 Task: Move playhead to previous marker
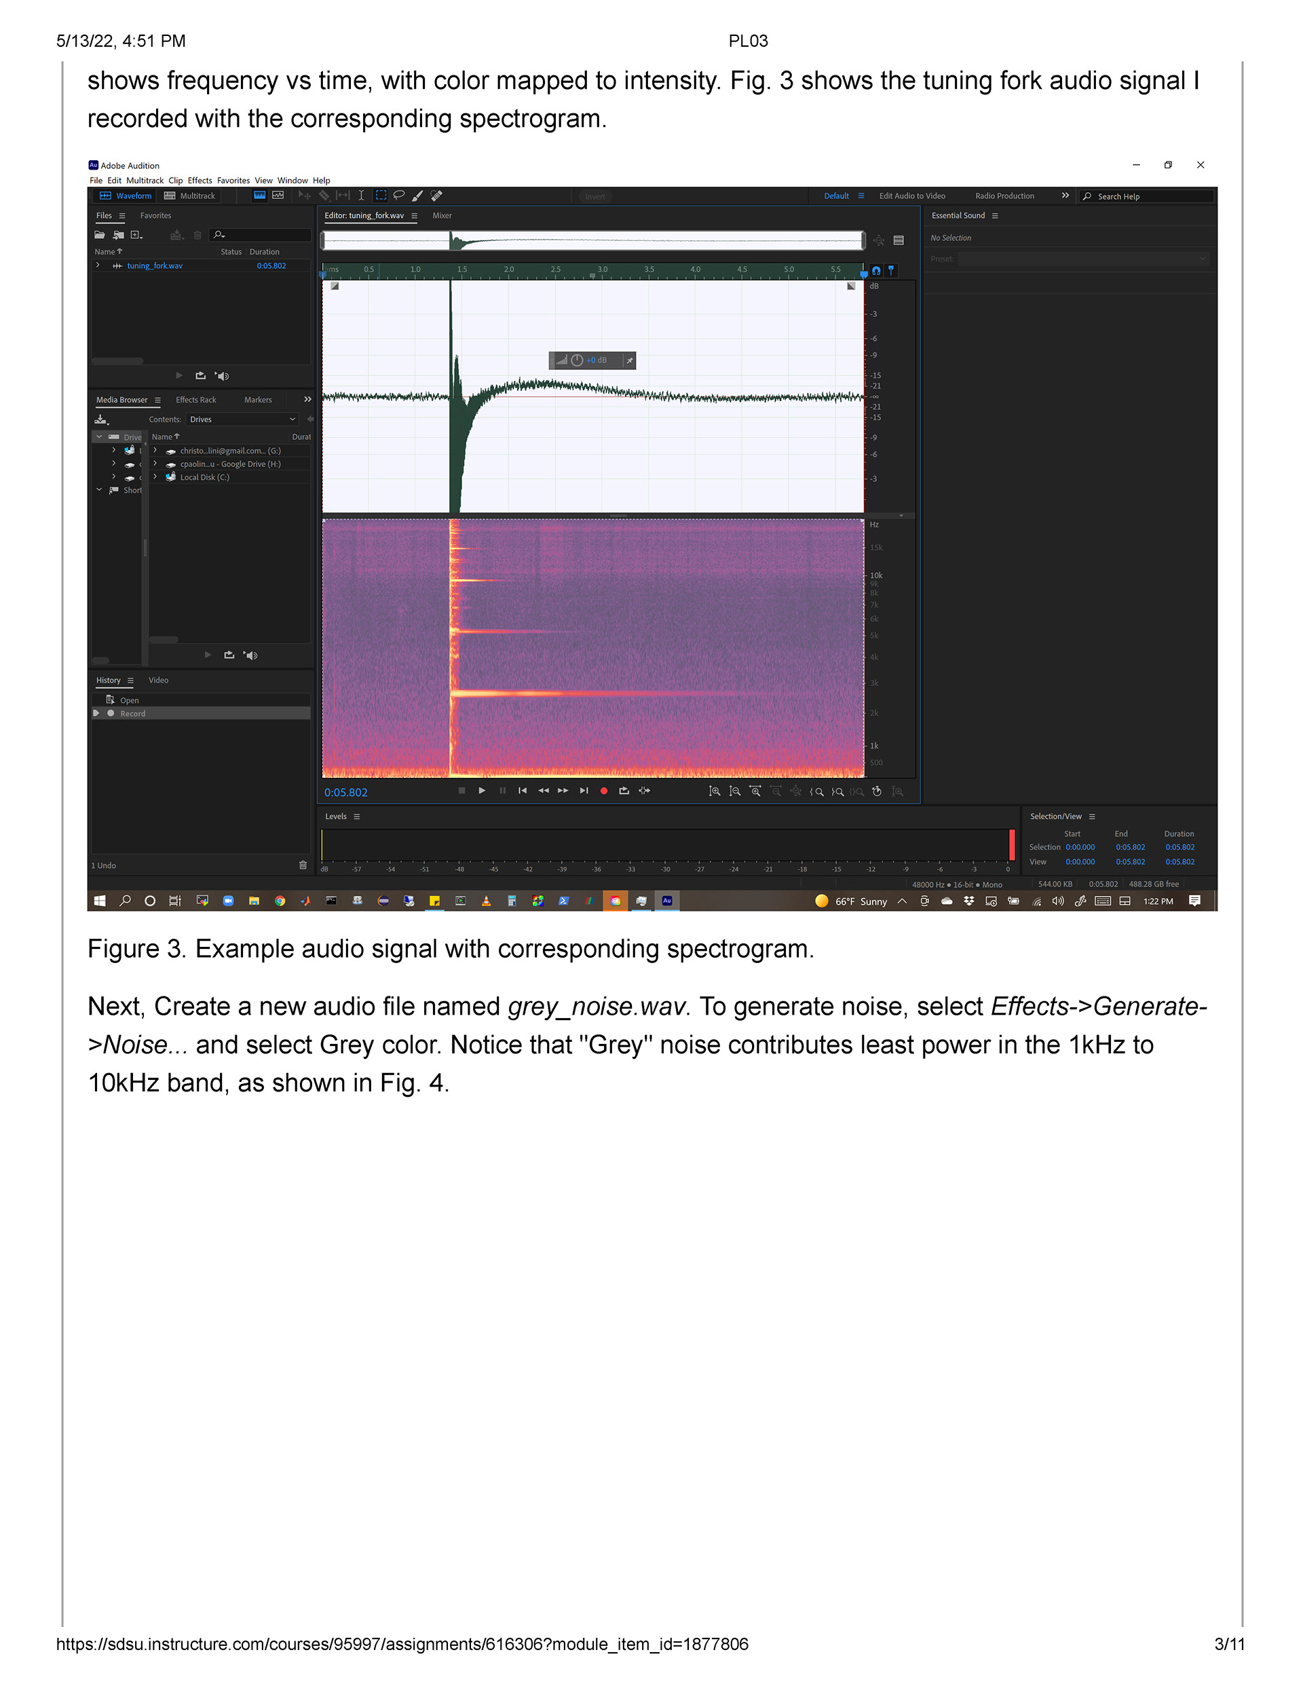[x=523, y=791]
